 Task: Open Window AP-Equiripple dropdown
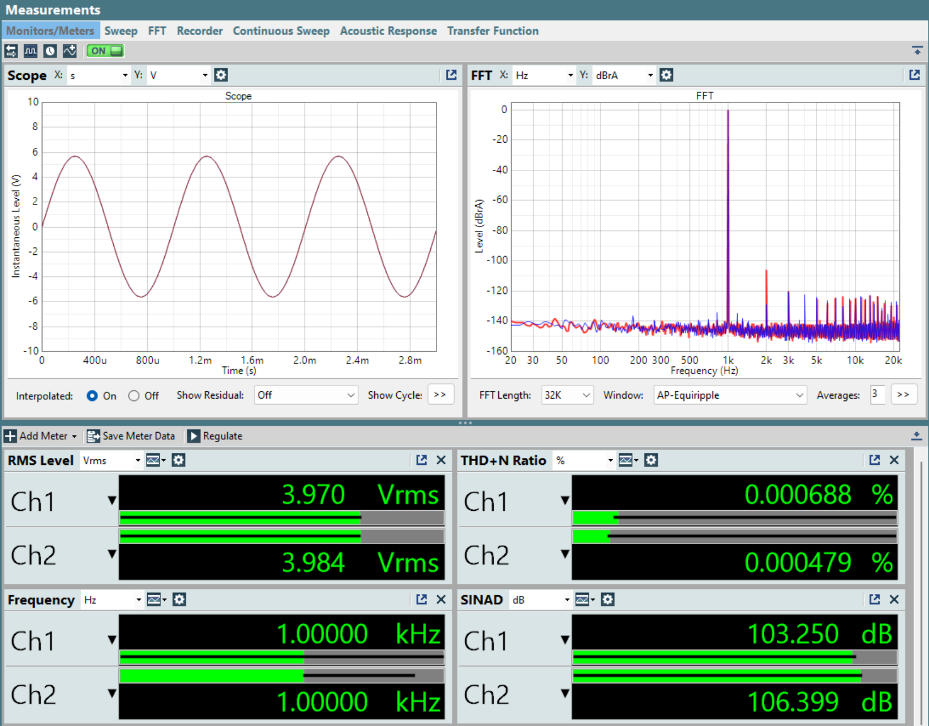coord(730,395)
